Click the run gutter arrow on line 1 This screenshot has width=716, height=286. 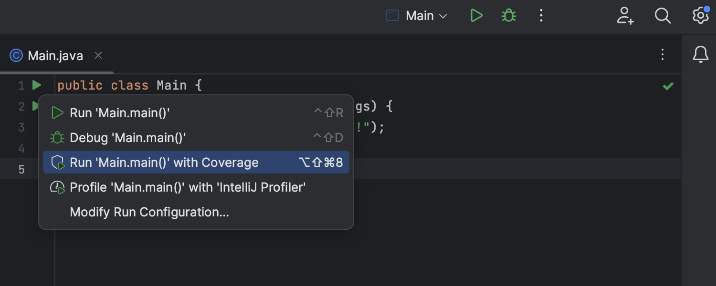pos(36,85)
